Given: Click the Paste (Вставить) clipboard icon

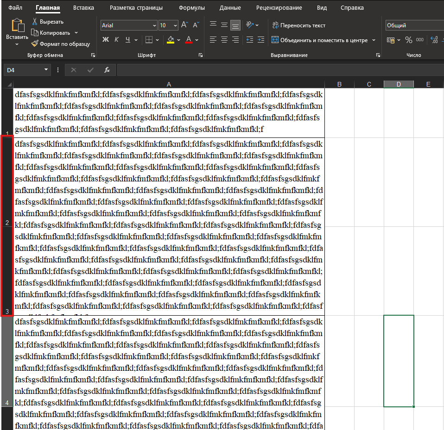Looking at the screenshot, I should (x=18, y=25).
